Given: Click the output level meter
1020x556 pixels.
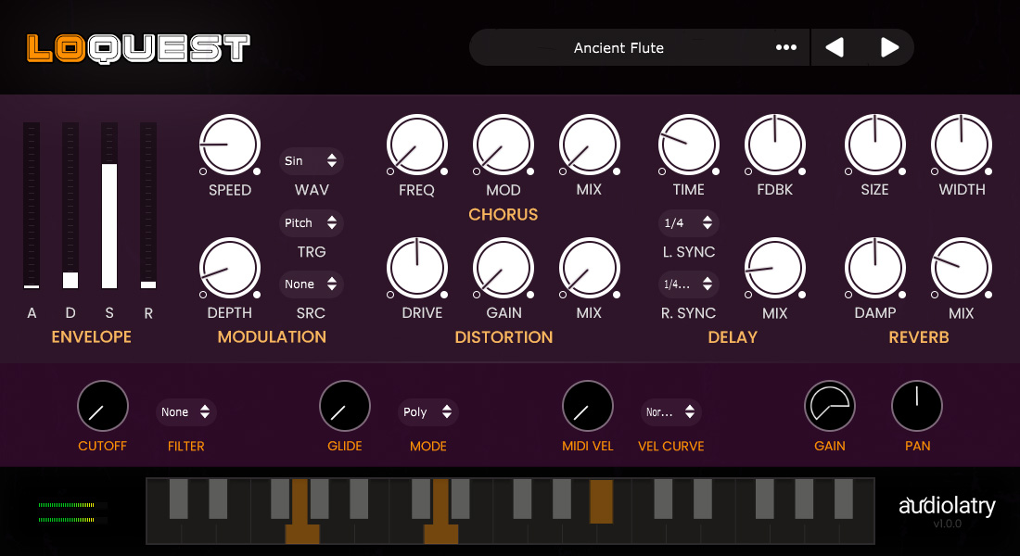Looking at the screenshot, I should (73, 512).
